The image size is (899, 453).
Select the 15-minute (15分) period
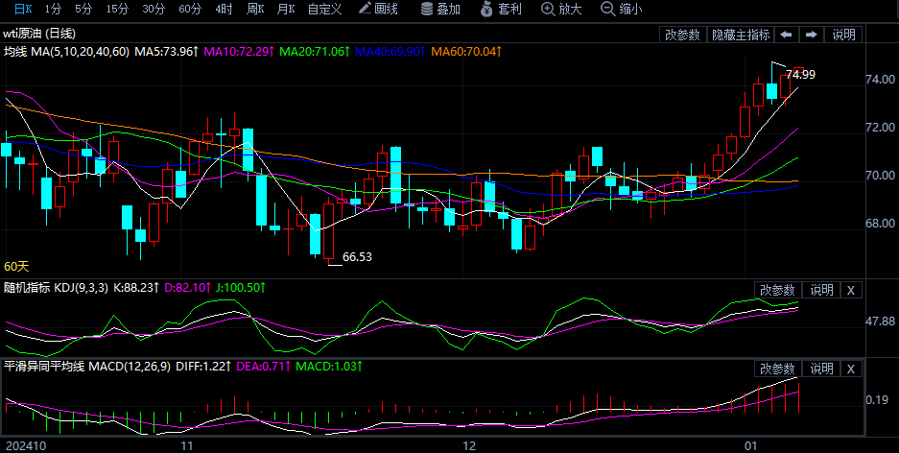(117, 10)
